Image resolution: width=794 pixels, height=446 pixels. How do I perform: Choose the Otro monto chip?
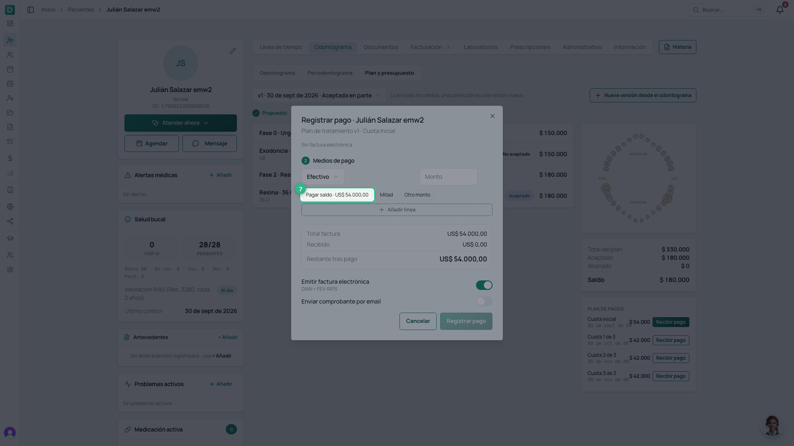[x=417, y=195]
